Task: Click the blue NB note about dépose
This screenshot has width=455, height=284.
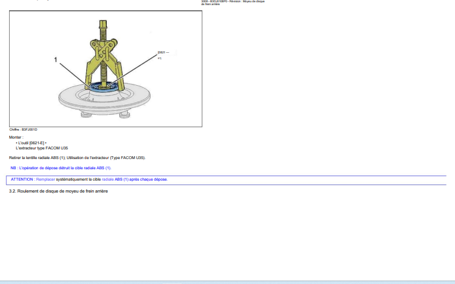Action: (61, 168)
